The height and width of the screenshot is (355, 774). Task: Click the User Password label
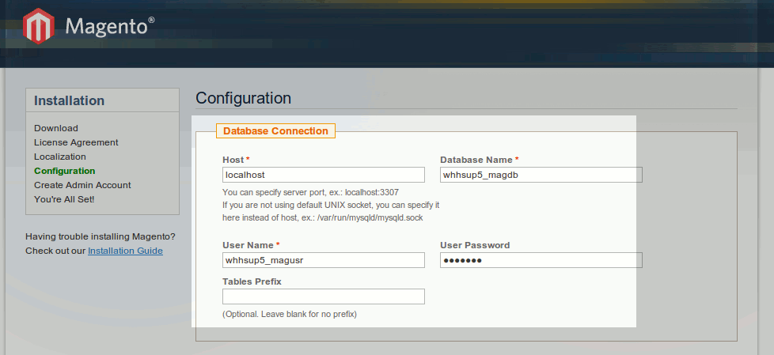(475, 245)
